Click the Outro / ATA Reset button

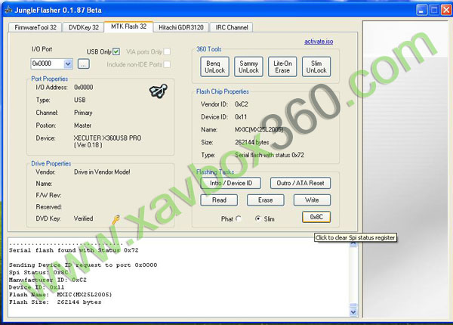point(300,183)
